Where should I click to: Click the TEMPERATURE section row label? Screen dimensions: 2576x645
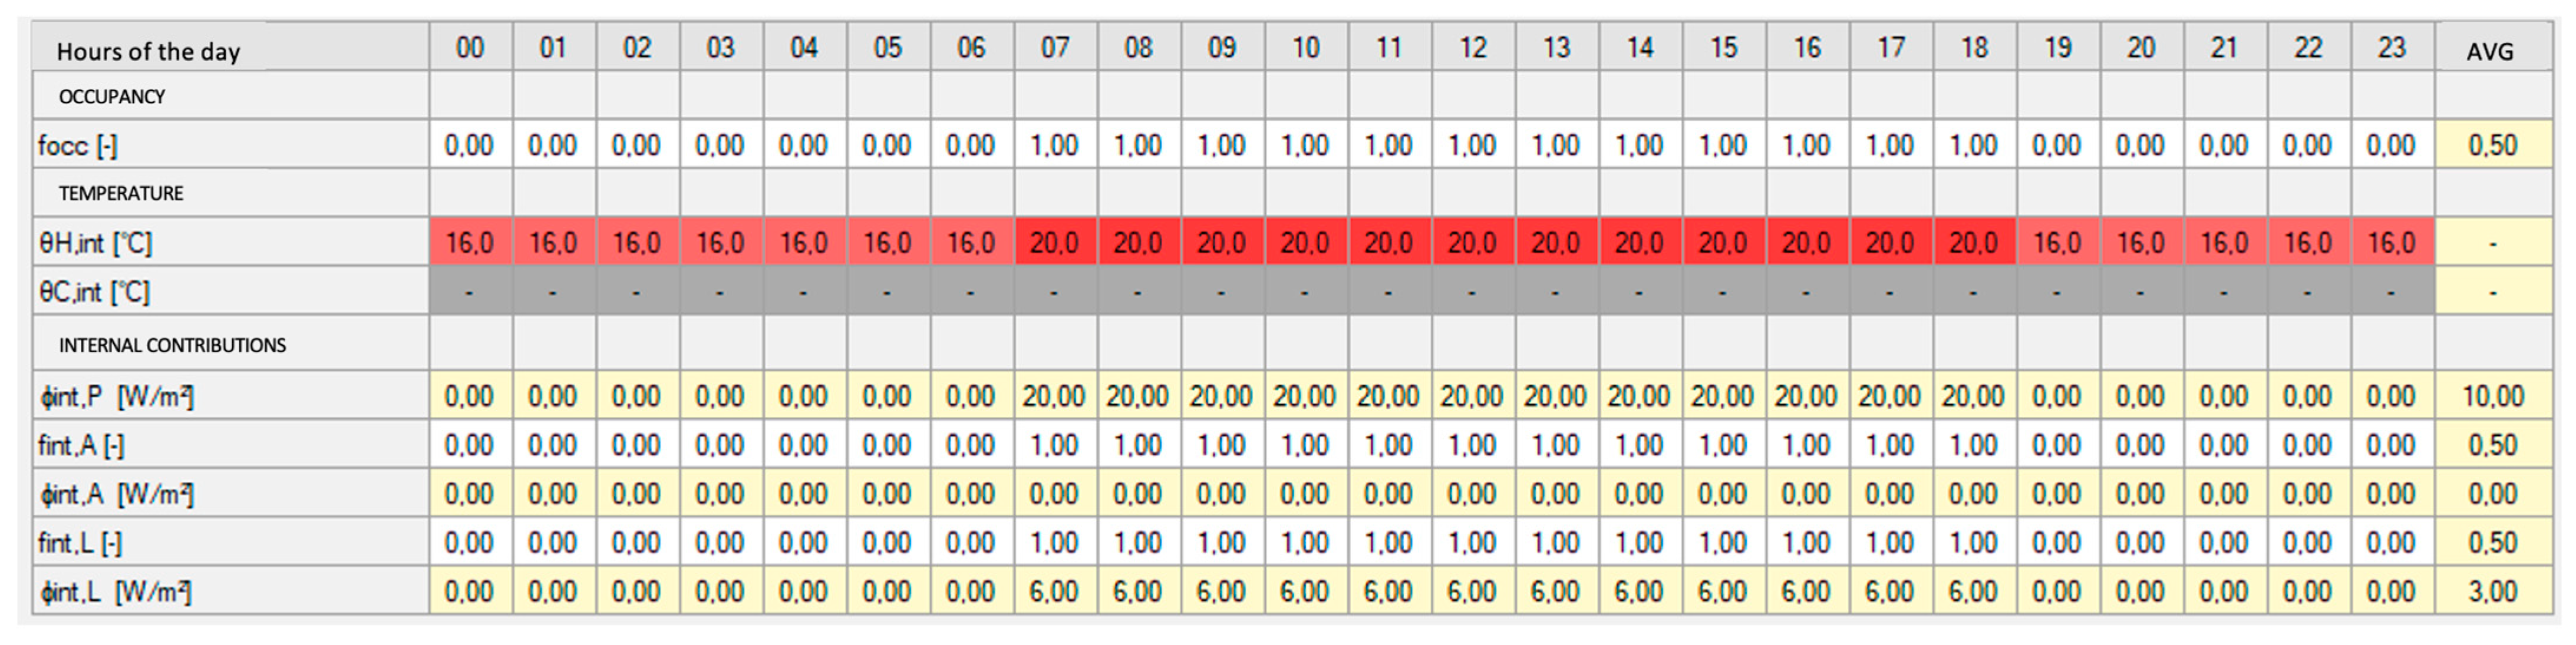pos(121,194)
